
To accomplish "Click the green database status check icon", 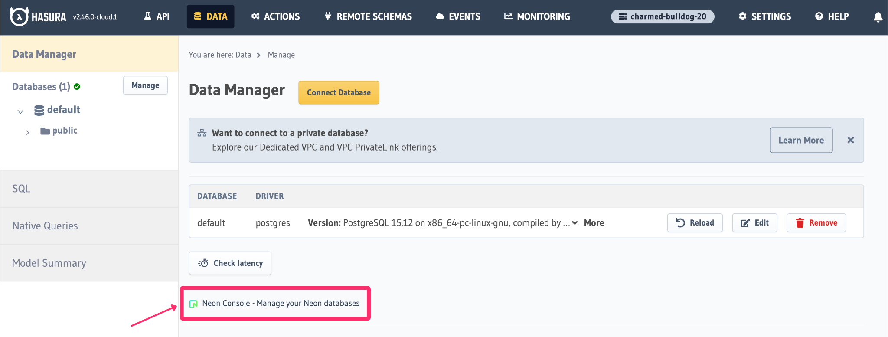I will (77, 87).
